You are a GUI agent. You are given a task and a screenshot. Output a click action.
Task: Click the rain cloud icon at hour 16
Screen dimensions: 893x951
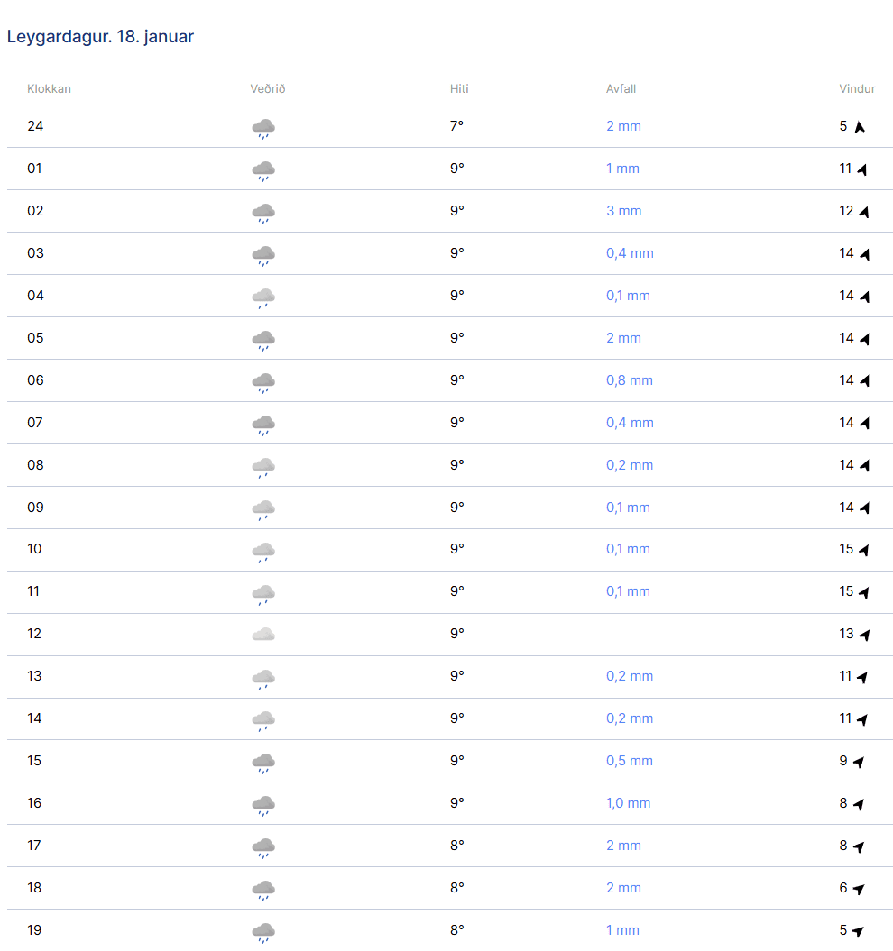(263, 806)
